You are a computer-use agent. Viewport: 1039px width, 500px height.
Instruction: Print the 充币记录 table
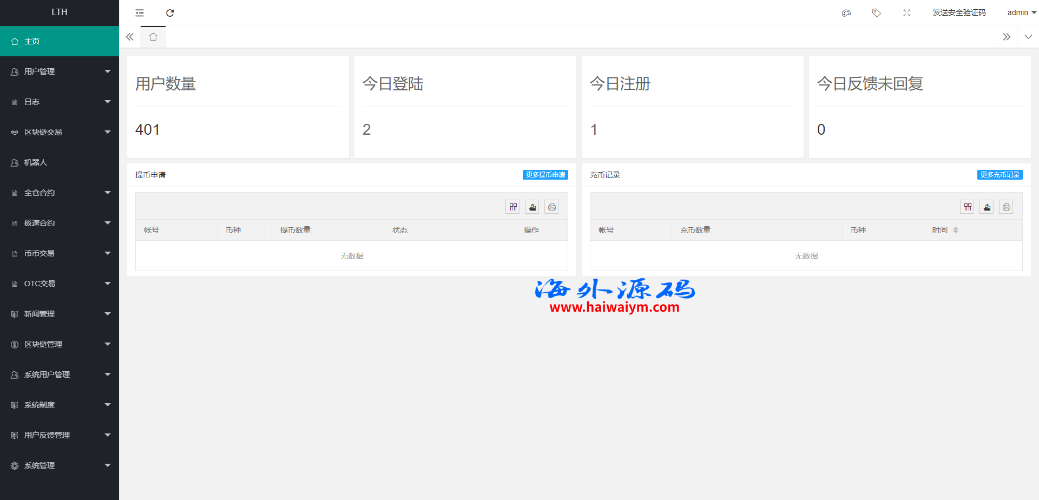tap(1006, 207)
